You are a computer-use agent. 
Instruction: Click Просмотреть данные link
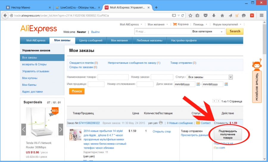coord(194,135)
